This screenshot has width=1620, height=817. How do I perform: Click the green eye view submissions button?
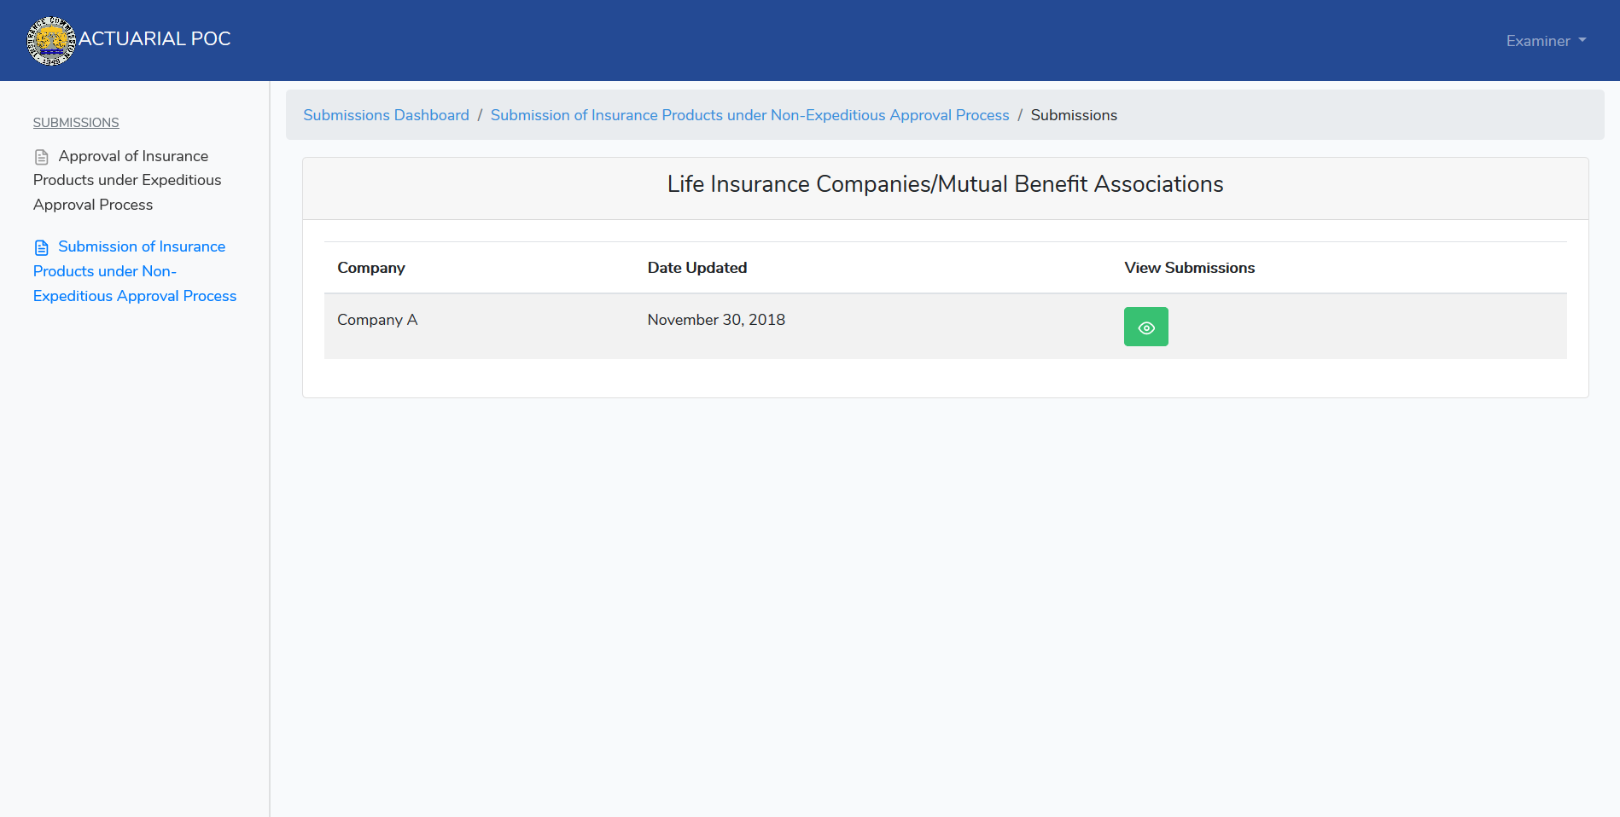tap(1145, 327)
